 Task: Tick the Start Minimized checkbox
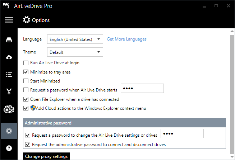coord(26,81)
